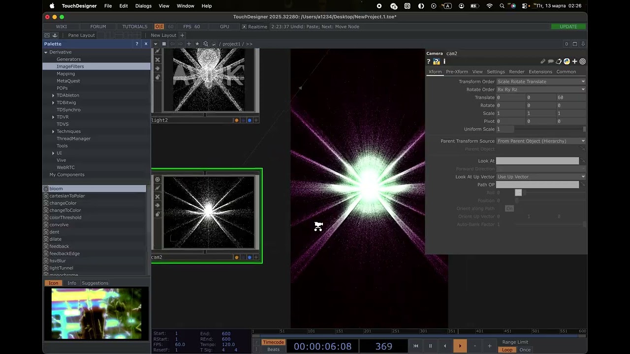Click the plus icon in network path bar

click(x=189, y=44)
